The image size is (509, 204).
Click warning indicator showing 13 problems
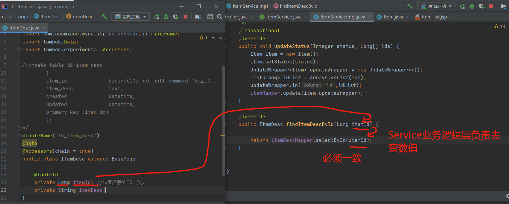click(x=500, y=27)
